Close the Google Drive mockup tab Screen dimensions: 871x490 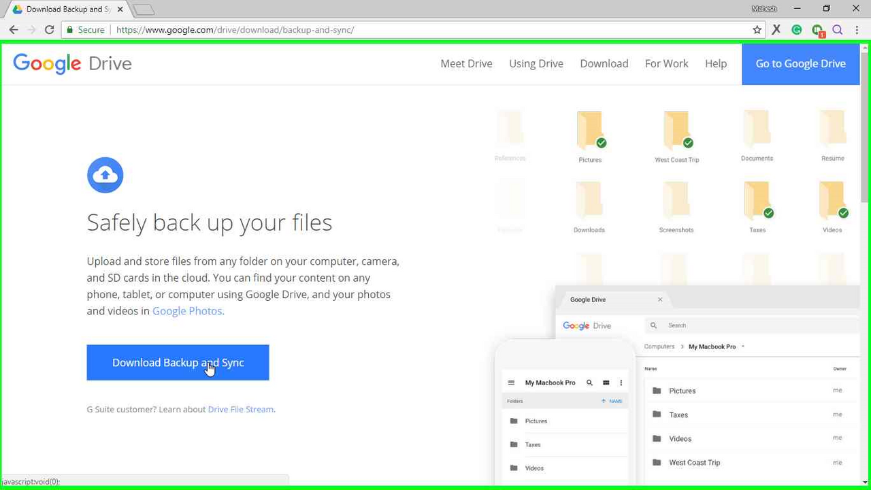[660, 299]
